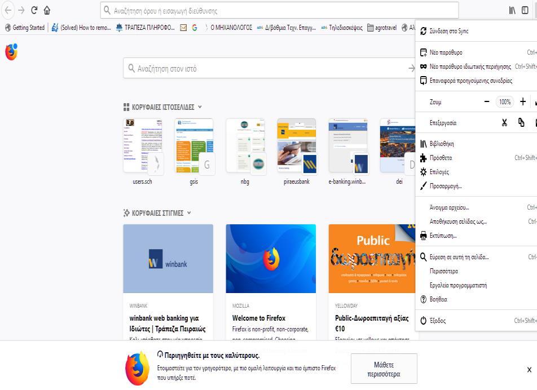Open the Welcome to Firefox highlight card

pos(271,282)
